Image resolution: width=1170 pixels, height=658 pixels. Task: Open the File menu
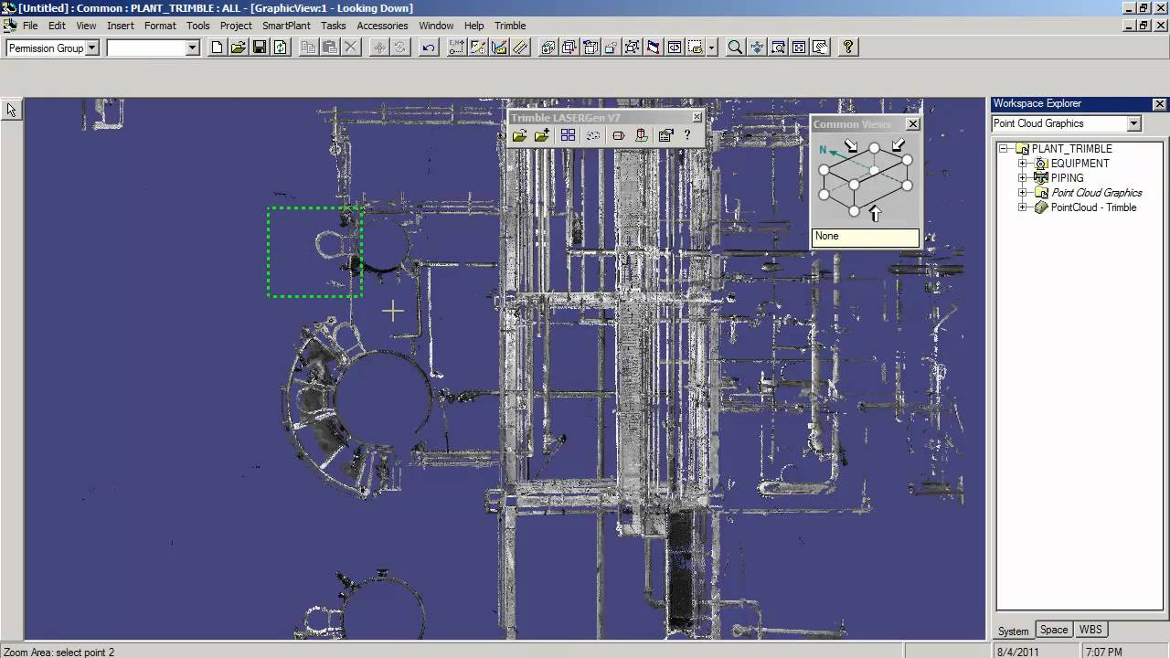[30, 26]
